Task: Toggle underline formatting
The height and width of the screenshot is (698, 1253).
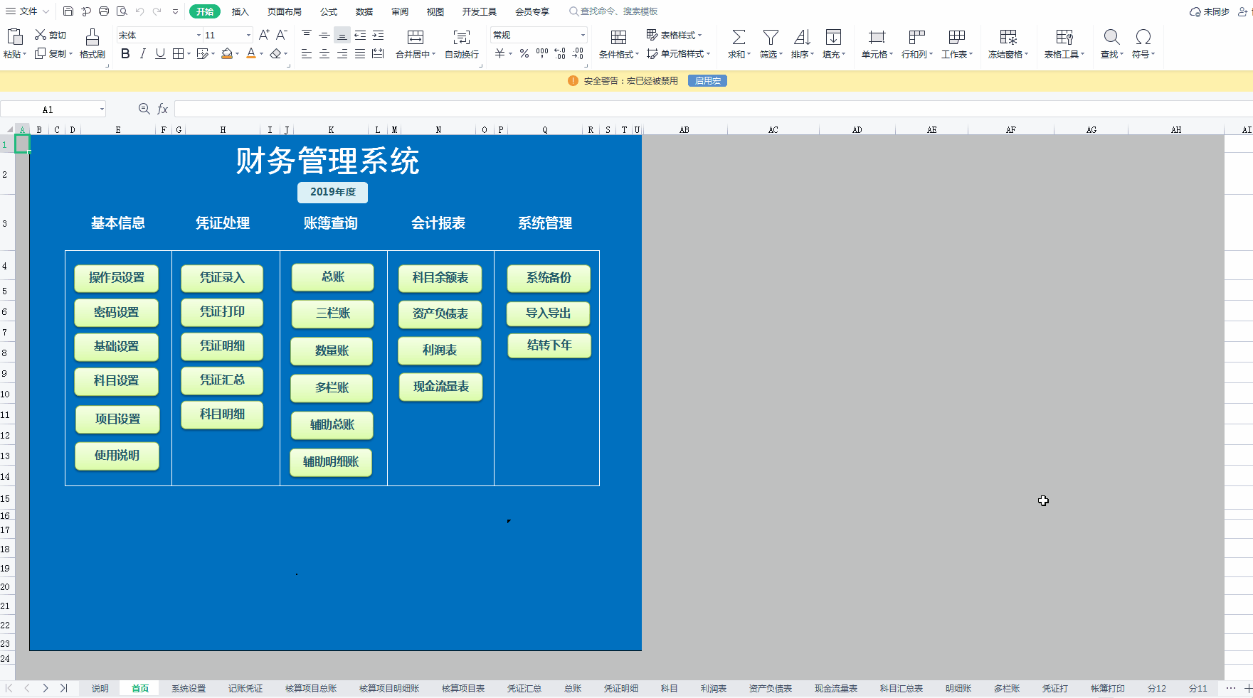Action: coord(159,53)
